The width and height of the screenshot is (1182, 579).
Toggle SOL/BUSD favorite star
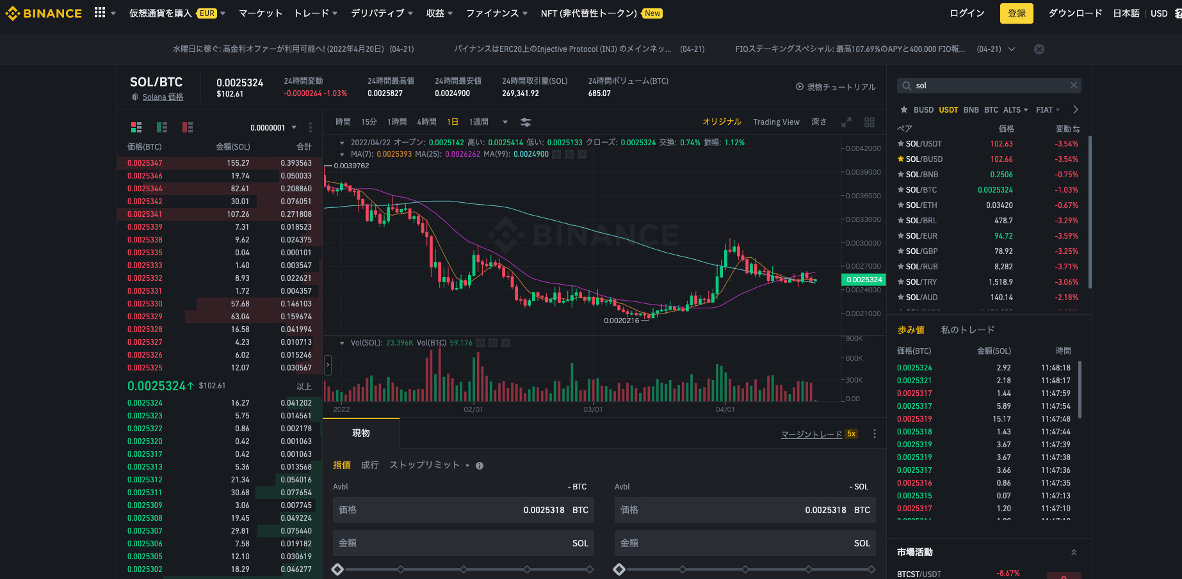pos(901,159)
